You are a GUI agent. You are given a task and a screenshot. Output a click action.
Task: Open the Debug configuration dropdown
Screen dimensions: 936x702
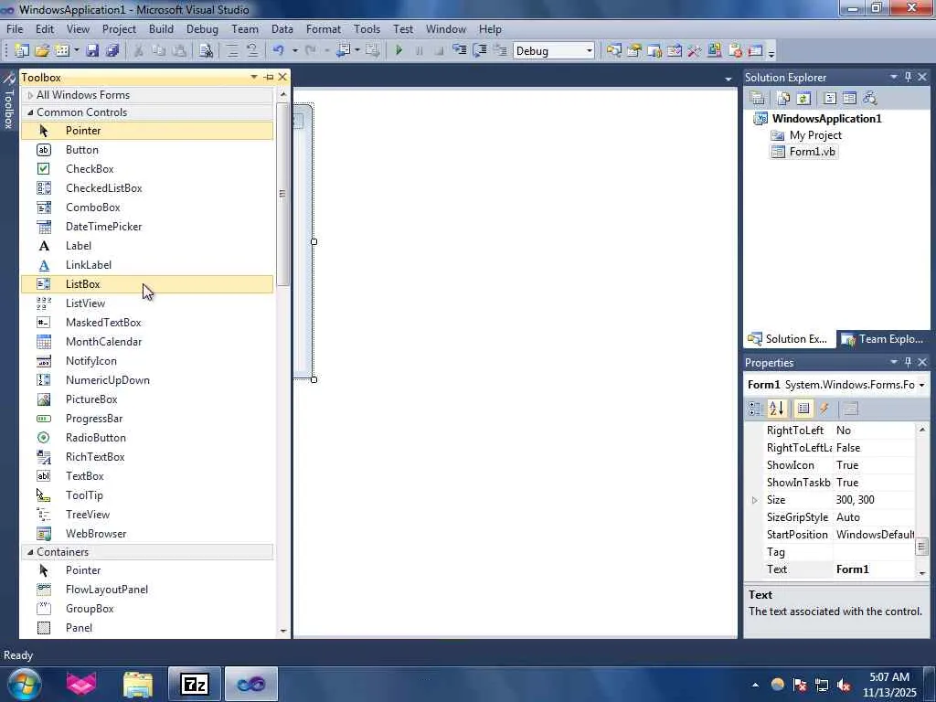[x=590, y=51]
